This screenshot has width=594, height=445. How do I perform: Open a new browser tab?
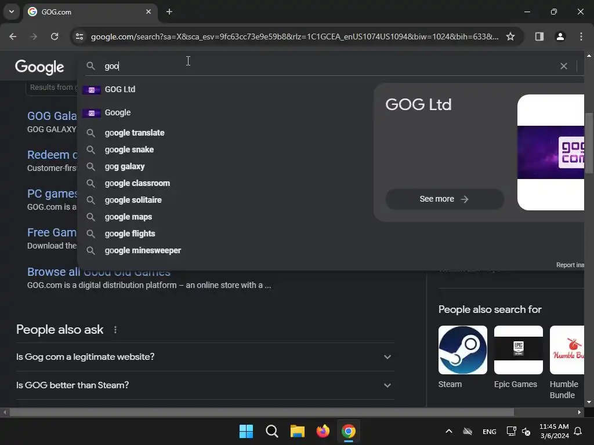[169, 12]
